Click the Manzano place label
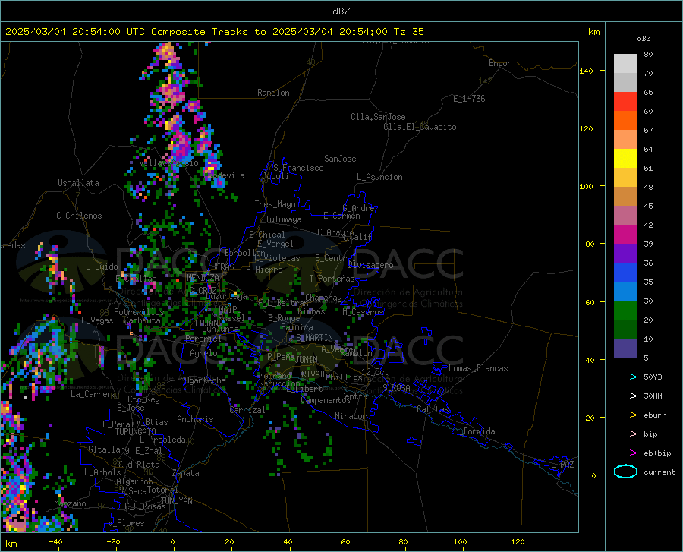The image size is (683, 552). pyautogui.click(x=70, y=503)
